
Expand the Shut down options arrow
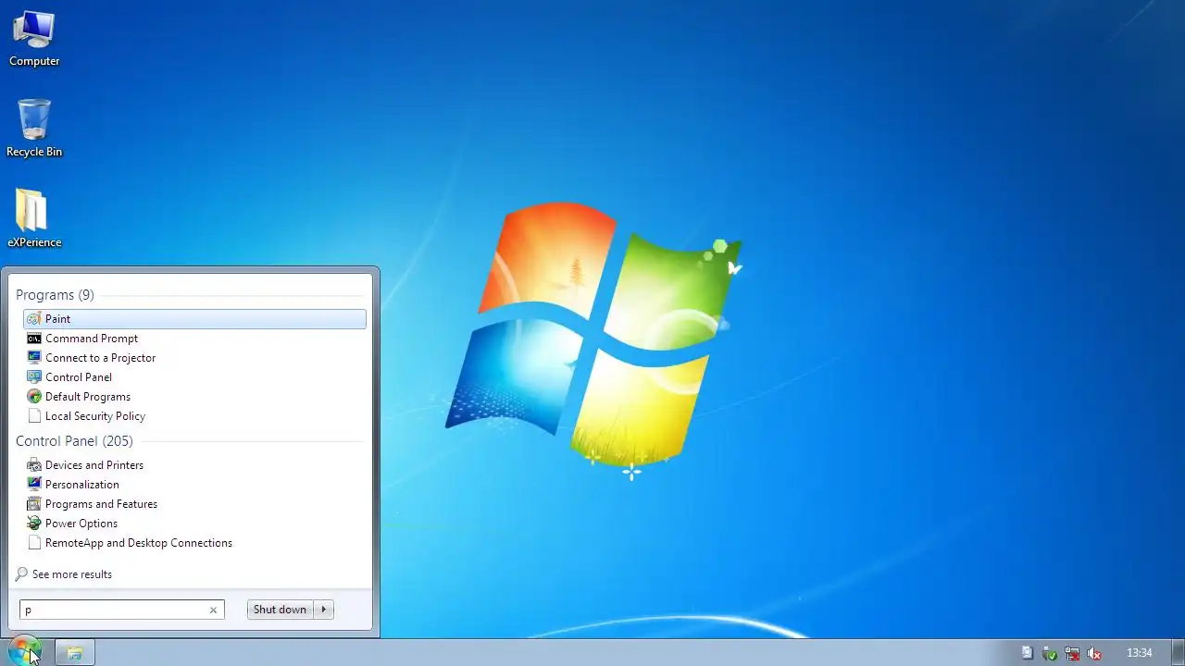(x=323, y=610)
